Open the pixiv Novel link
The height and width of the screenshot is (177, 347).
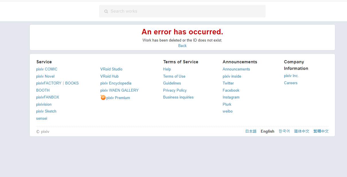point(45,76)
